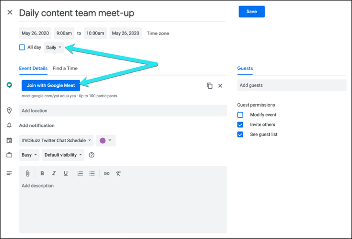352x239 pixels.
Task: Click the calendar icon beside the calendar selector
Action: (9, 140)
